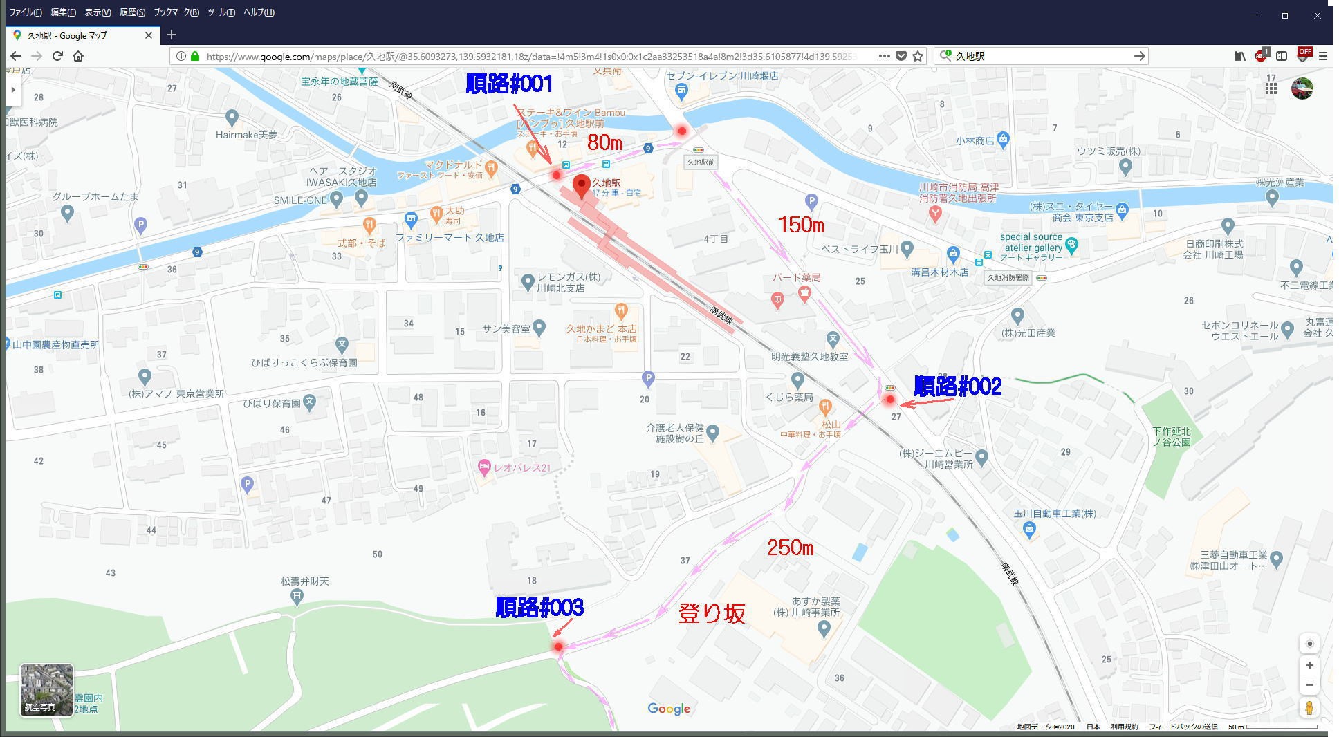Screen dimensions: 1339x737
Task: Show site info via the lock icon
Action: click(195, 56)
